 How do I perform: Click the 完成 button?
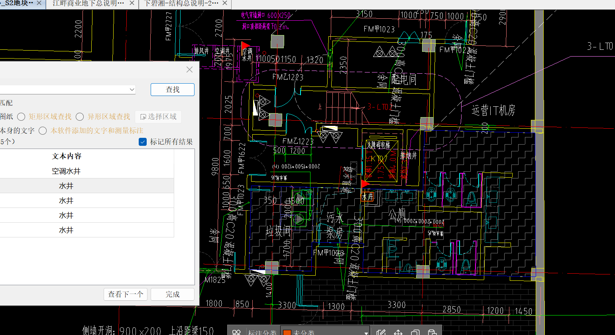pos(173,294)
